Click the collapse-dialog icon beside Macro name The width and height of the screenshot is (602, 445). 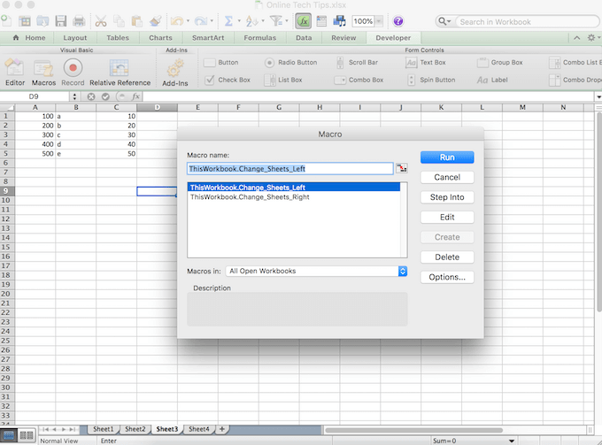tap(403, 168)
